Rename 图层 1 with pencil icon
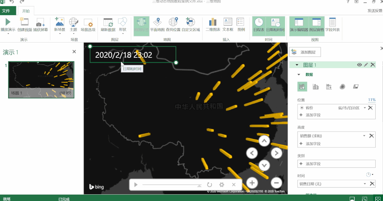383x201 pixels. pos(366,65)
